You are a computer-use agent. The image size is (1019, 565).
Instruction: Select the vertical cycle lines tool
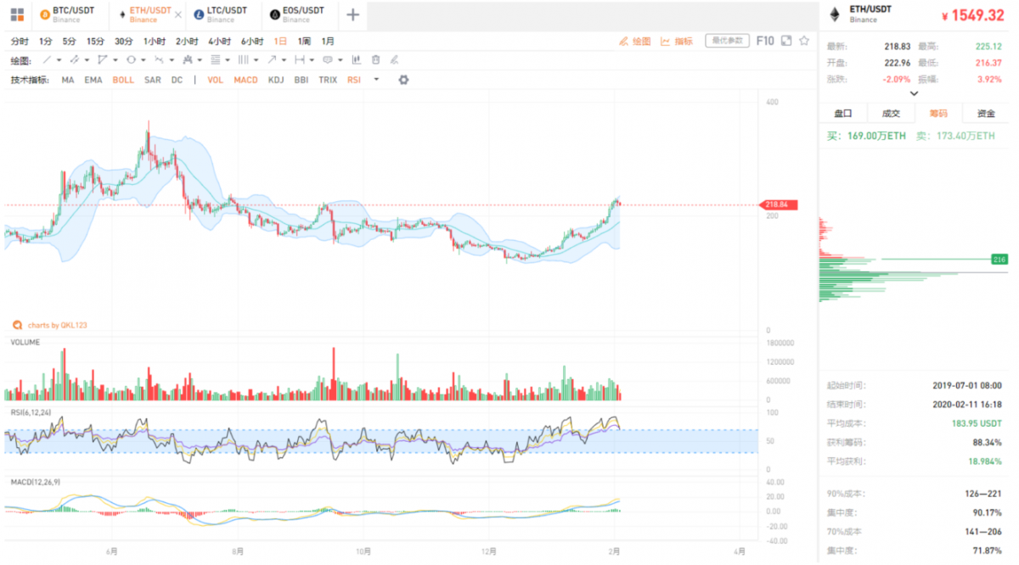[243, 59]
